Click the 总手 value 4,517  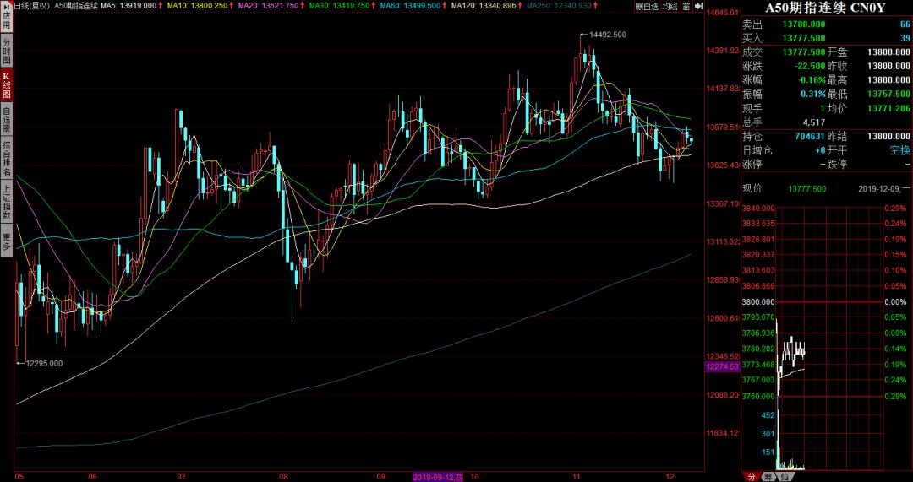[813, 122]
